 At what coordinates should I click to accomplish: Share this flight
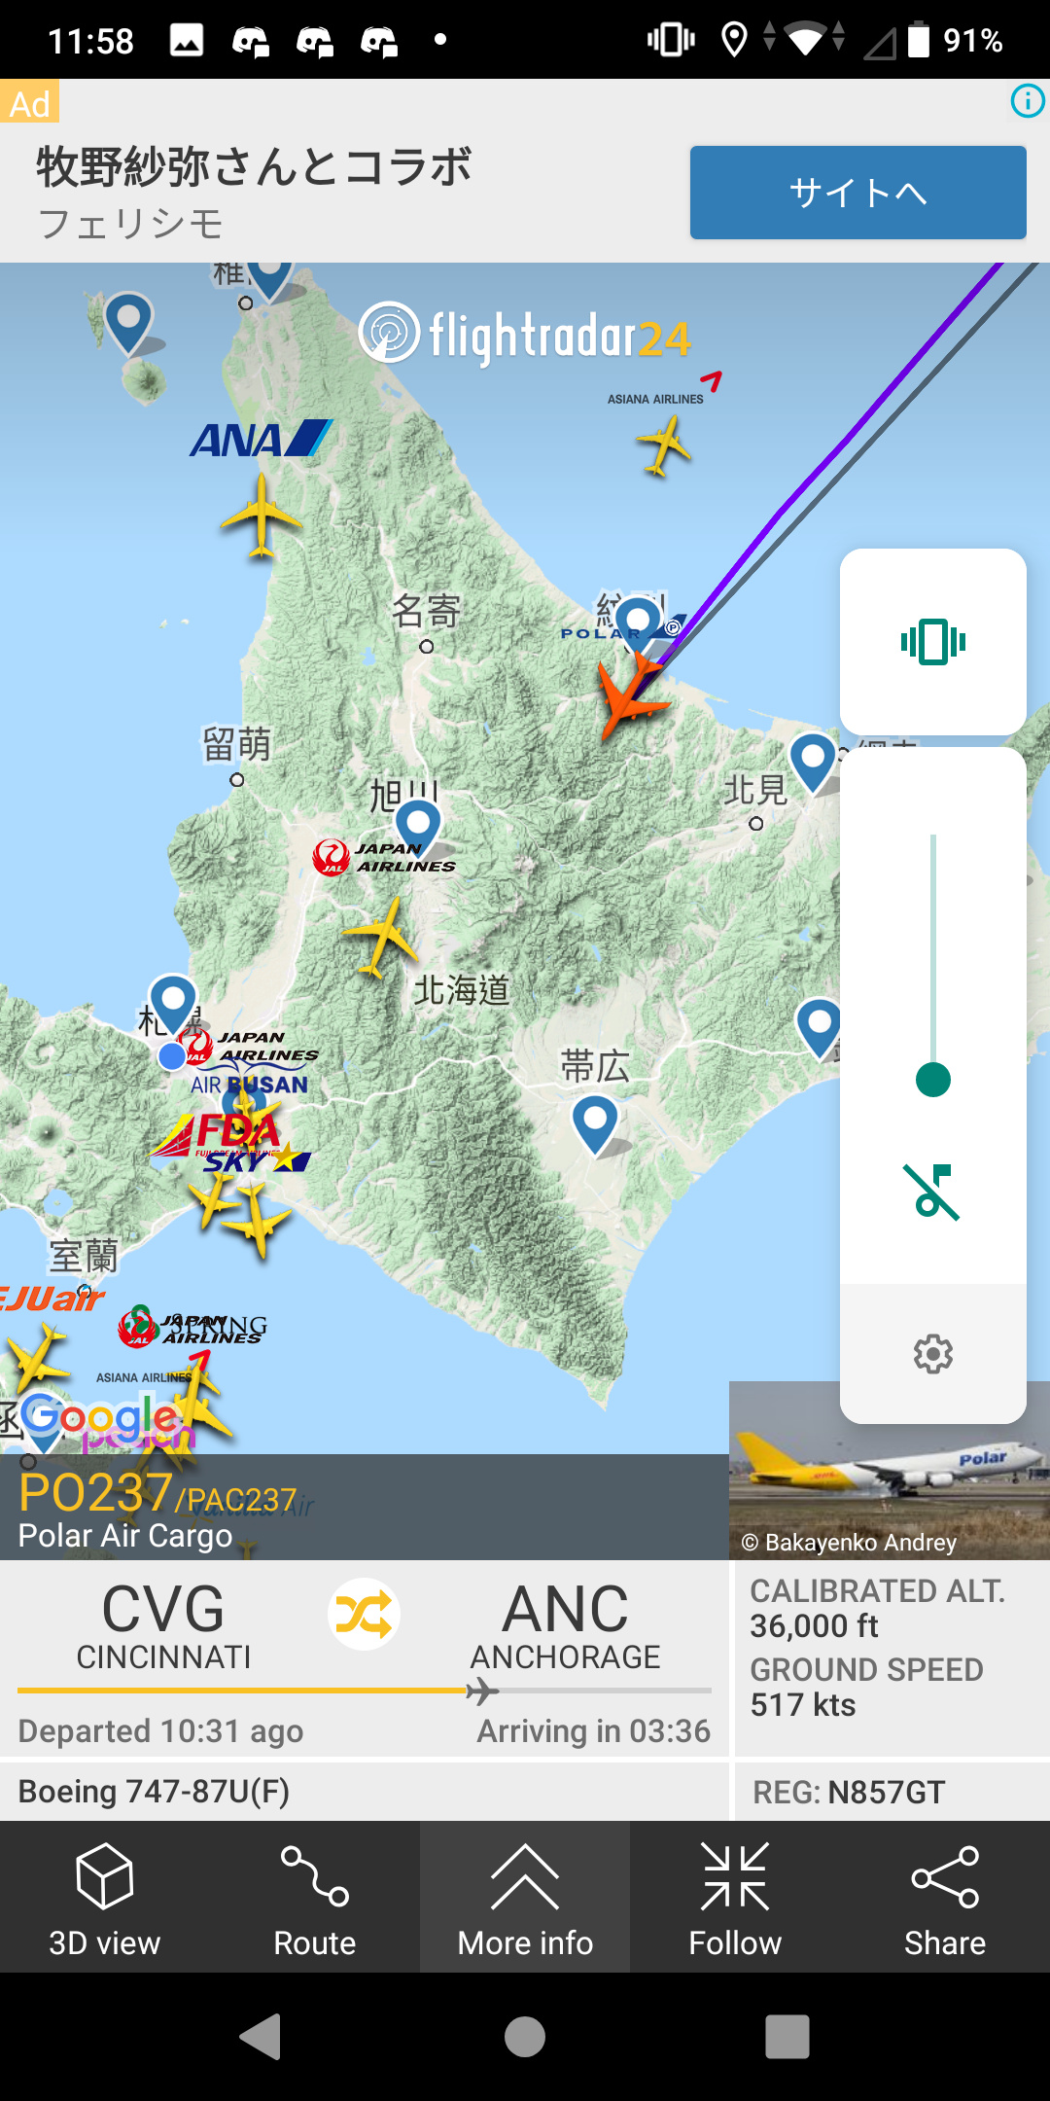(x=945, y=1898)
